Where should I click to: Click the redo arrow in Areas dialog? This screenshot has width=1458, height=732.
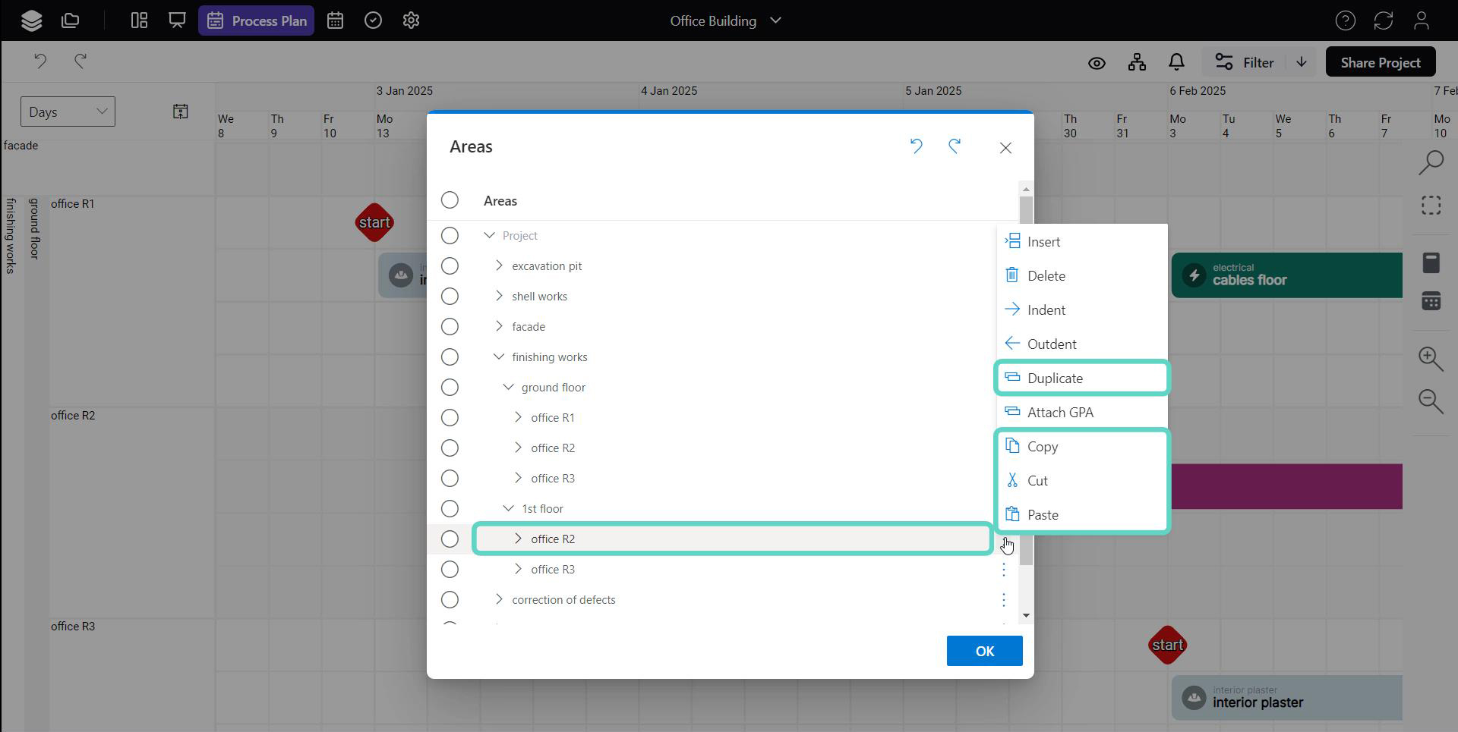tap(955, 146)
